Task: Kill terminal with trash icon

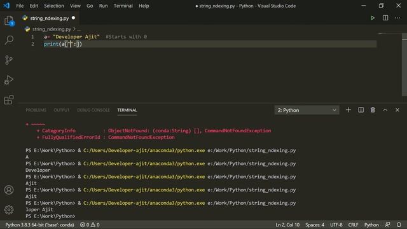Action: (373, 110)
